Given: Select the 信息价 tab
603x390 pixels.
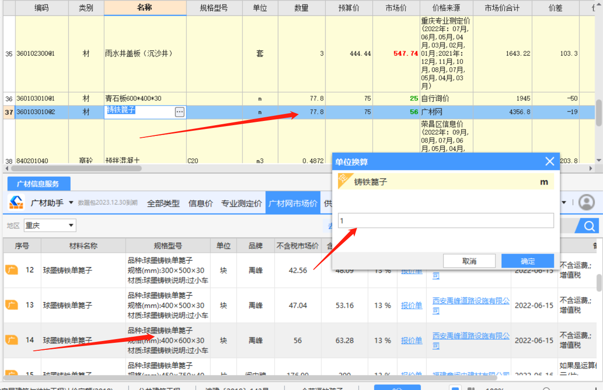Looking at the screenshot, I should (x=201, y=203).
